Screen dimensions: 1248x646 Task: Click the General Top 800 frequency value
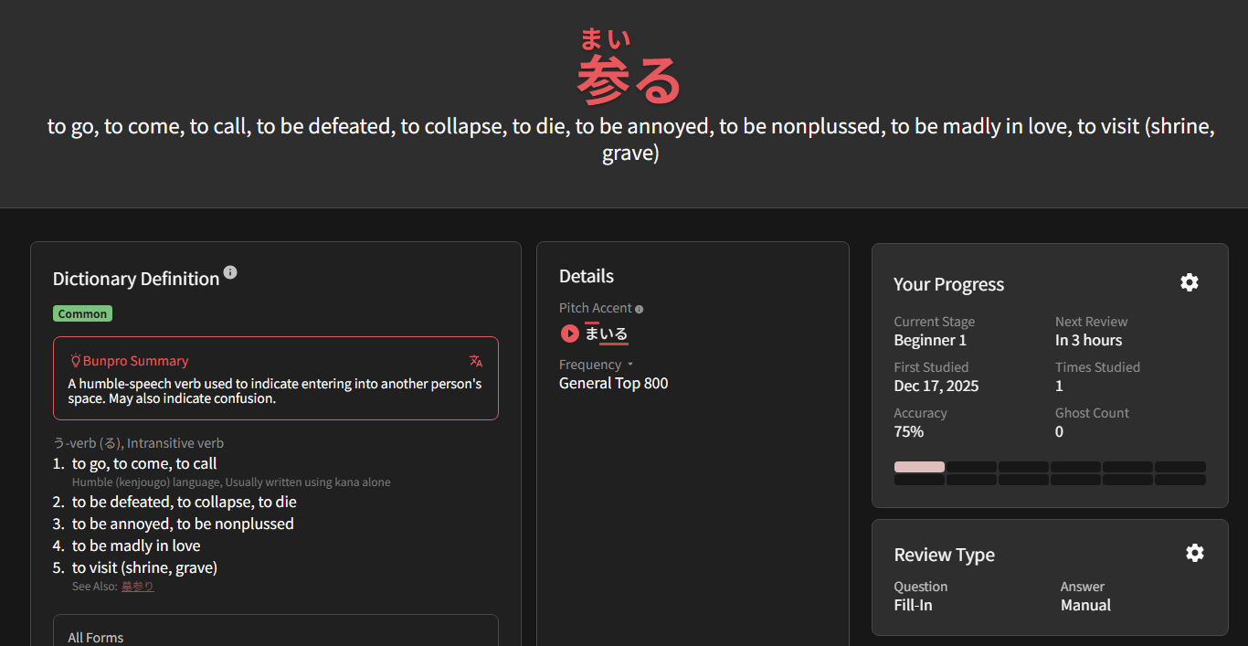(x=613, y=384)
